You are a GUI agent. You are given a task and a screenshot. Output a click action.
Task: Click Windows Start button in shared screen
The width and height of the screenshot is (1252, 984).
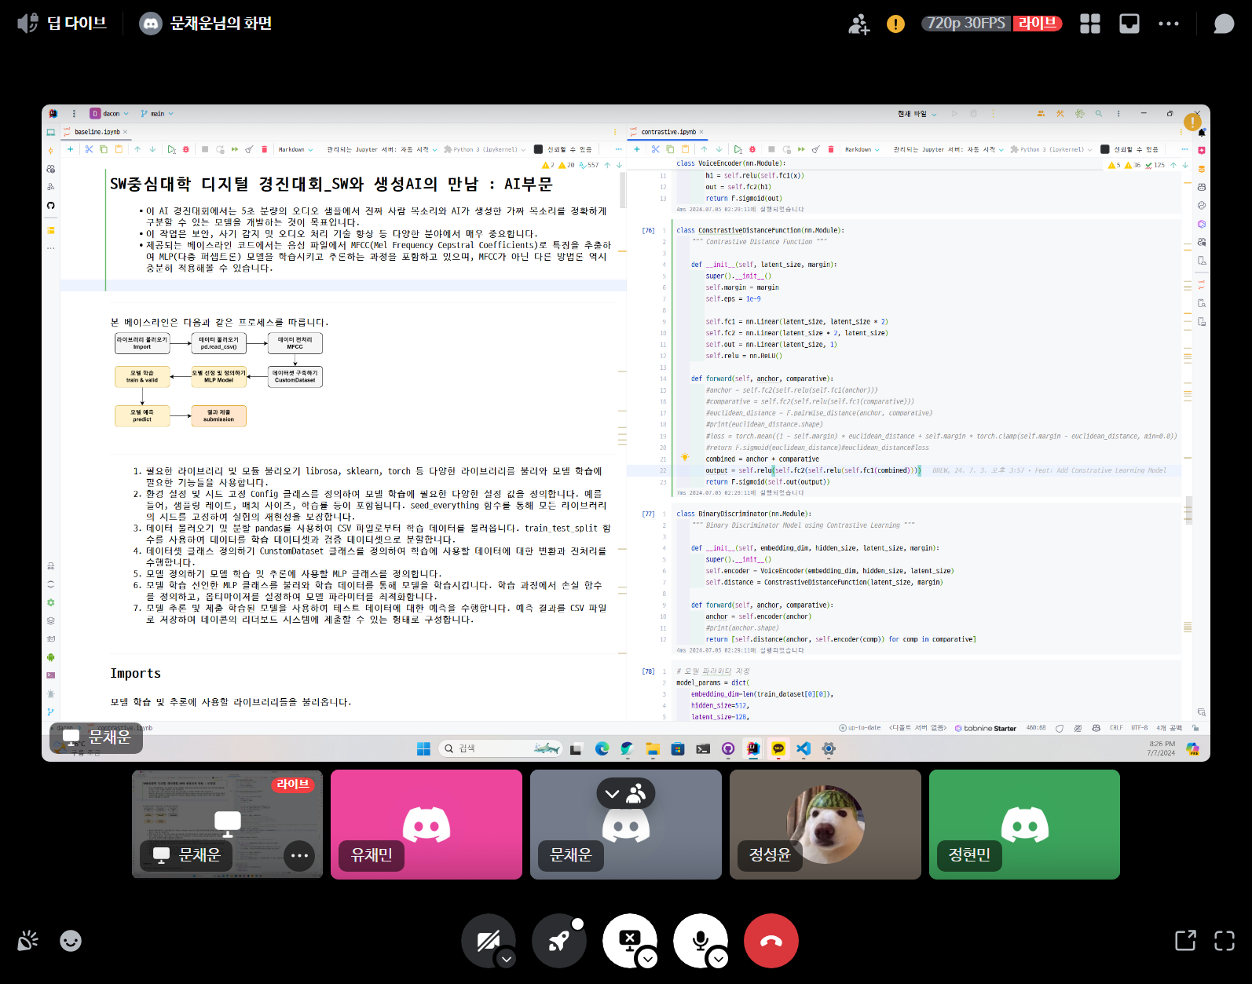[x=423, y=748]
